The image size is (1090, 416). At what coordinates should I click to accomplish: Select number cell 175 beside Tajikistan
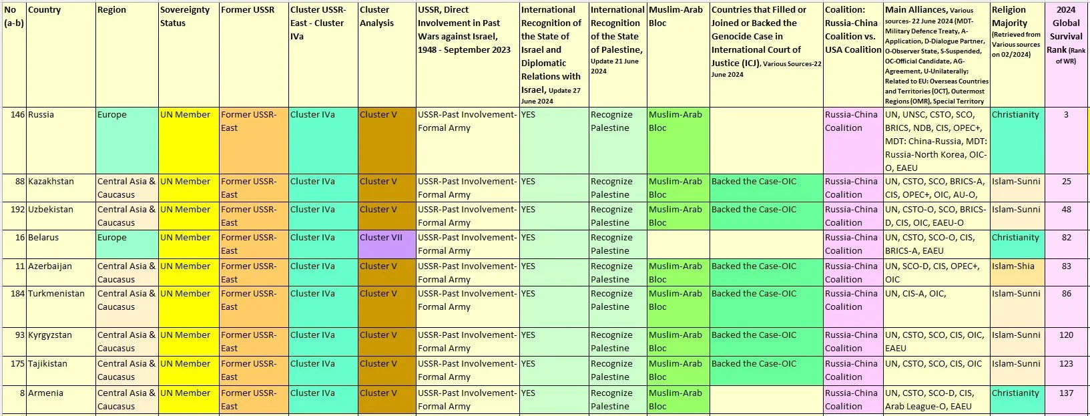[x=14, y=371]
